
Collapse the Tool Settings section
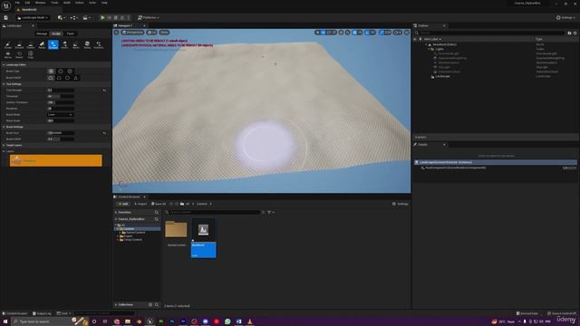(4, 84)
